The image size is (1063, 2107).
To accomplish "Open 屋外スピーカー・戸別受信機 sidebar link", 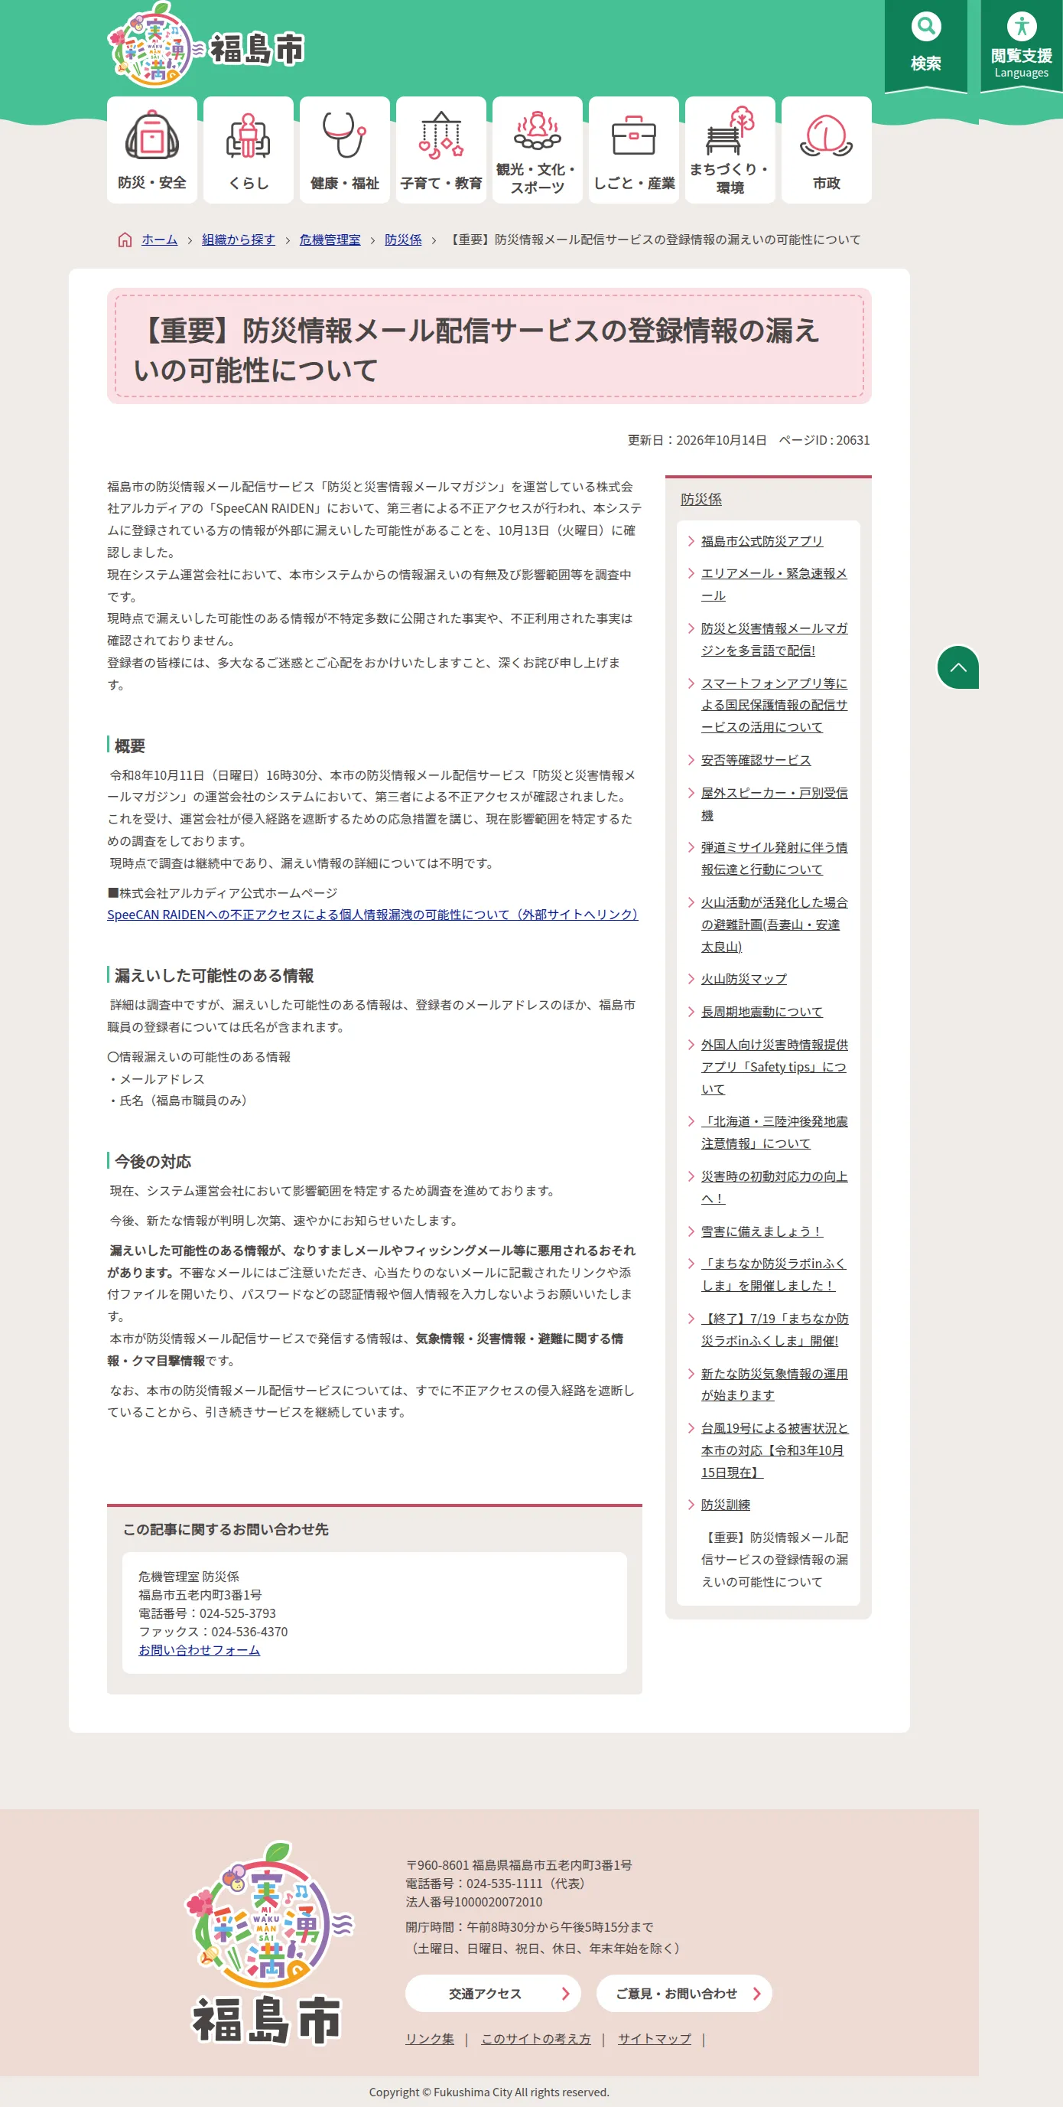I will click(774, 804).
